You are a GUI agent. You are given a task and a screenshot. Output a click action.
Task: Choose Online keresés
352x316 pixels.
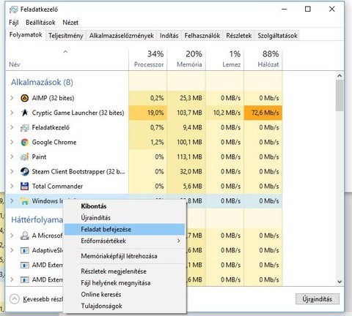(125, 295)
